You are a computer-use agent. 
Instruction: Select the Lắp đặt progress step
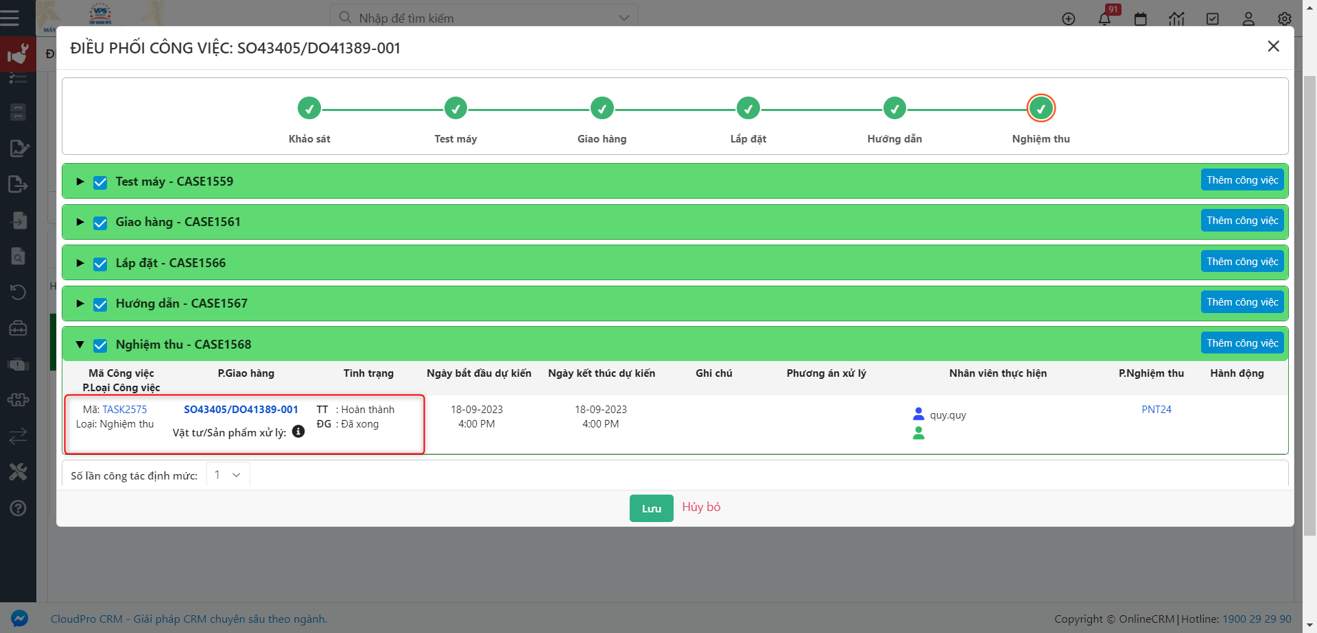pos(748,108)
